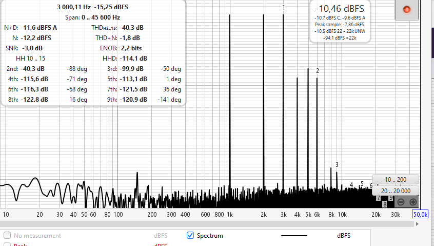
Task: Click the N+D -11,6 dBFS A value
Action: point(39,27)
